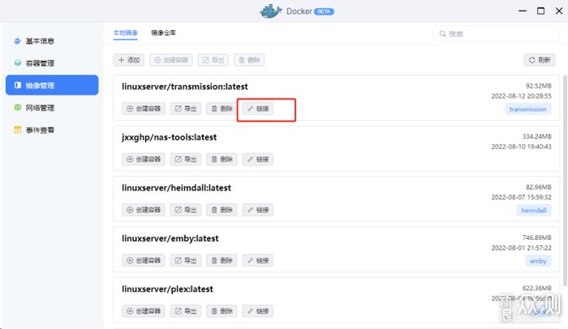Open link for linuxserver/transmission image
568x329 pixels.
point(258,109)
